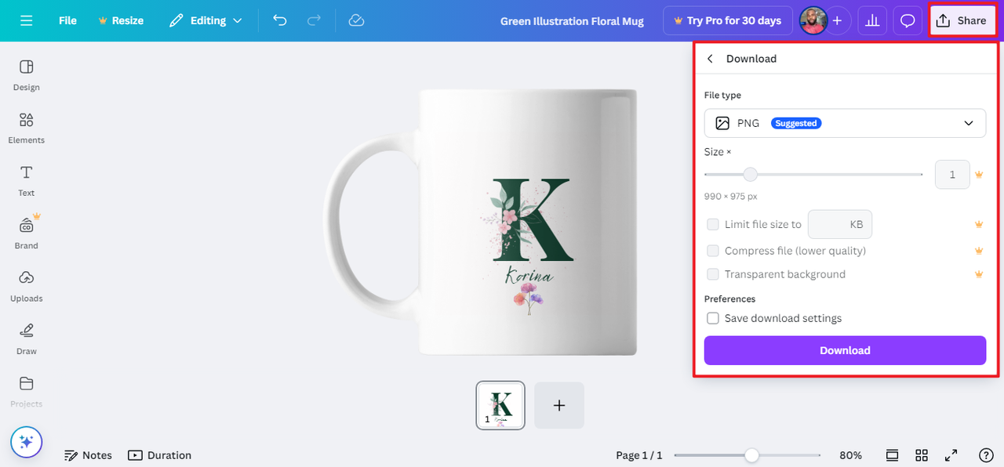Check Save download settings
The image size is (1004, 467).
pos(713,318)
